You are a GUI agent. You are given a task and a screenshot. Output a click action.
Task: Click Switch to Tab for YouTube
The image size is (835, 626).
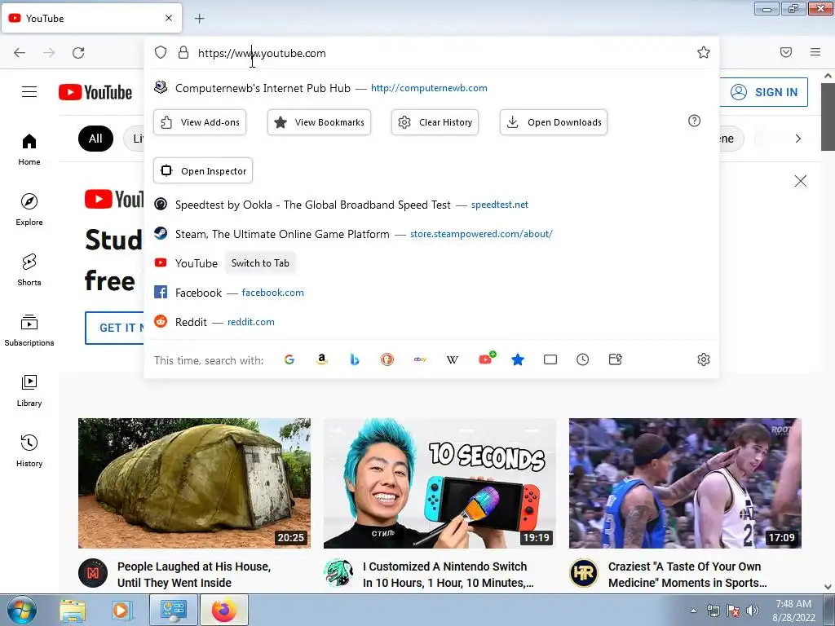260,263
